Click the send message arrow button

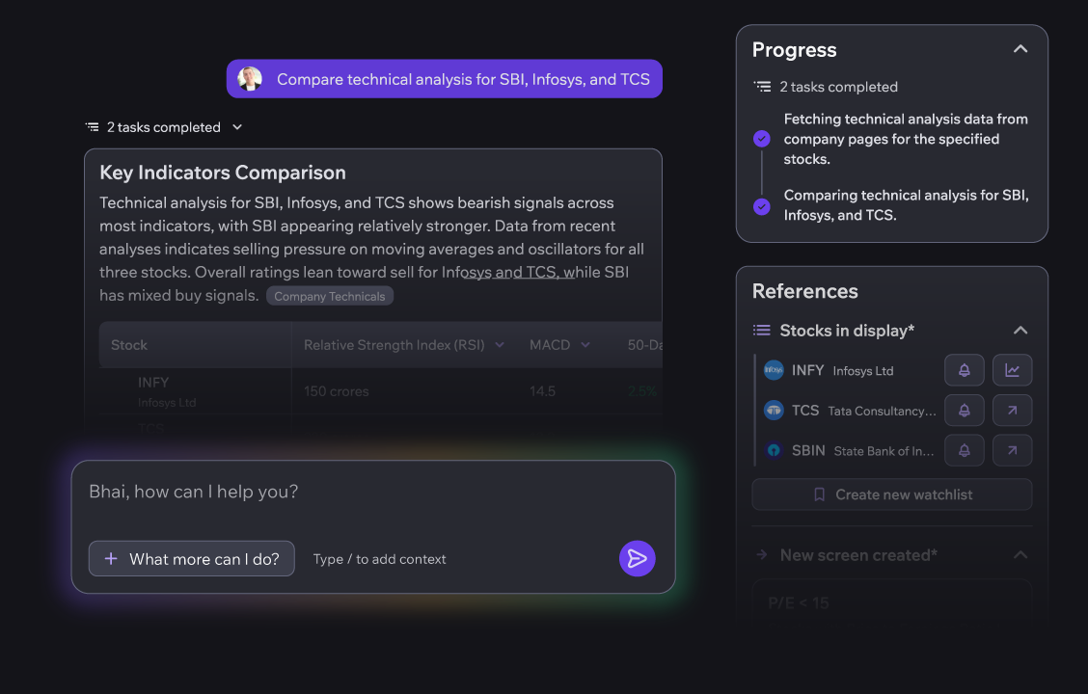pos(637,558)
